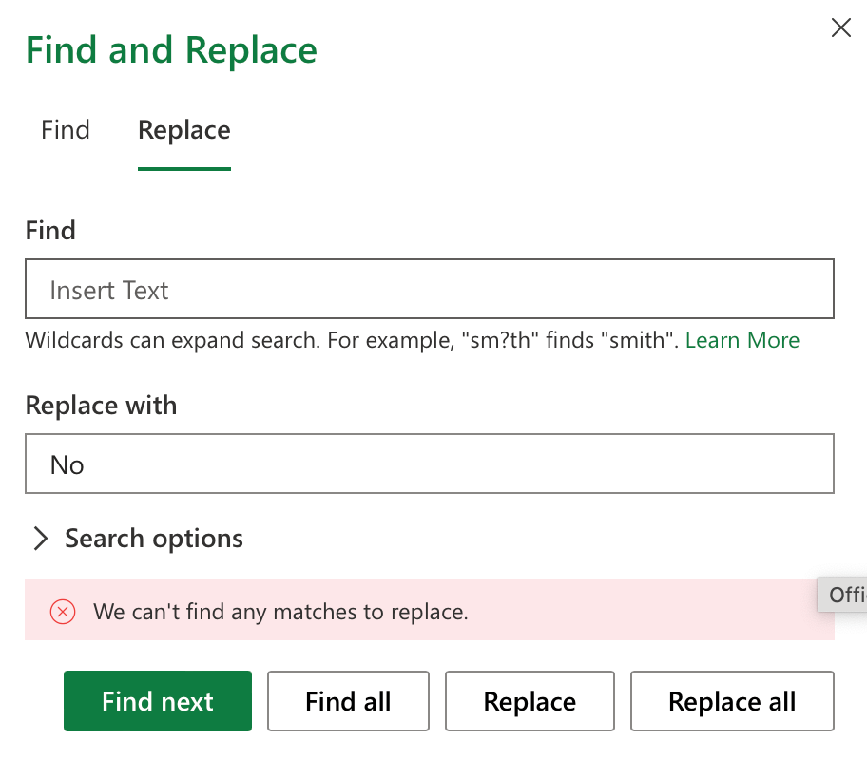Select the no matches error message text
Image resolution: width=867 pixels, height=758 pixels.
[x=280, y=612]
